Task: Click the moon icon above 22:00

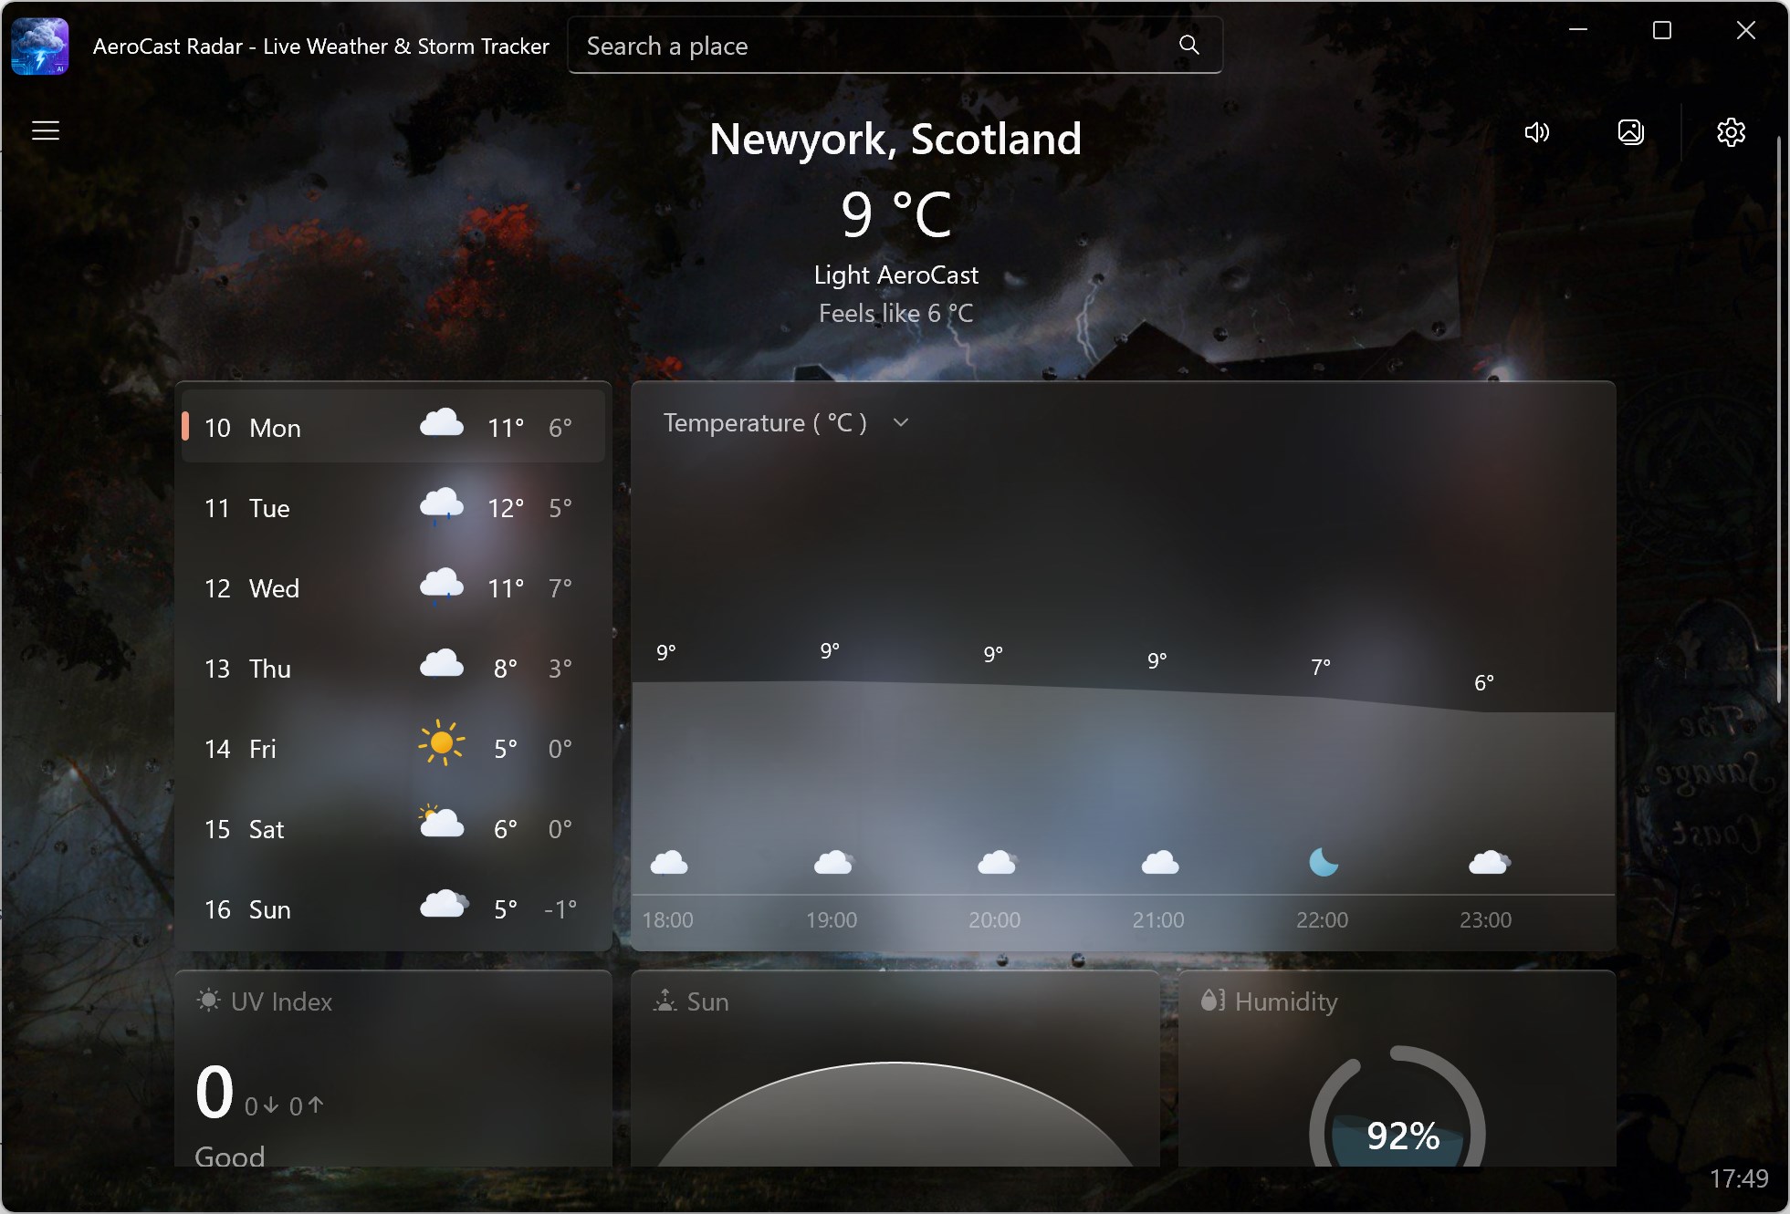Action: pyautogui.click(x=1323, y=861)
